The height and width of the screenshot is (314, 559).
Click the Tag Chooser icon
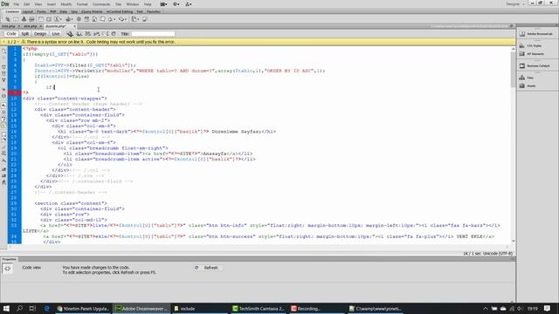[144, 19]
